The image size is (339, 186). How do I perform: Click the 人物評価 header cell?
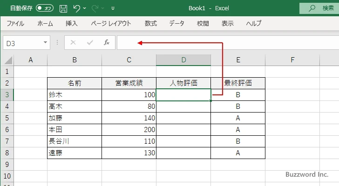click(x=183, y=83)
